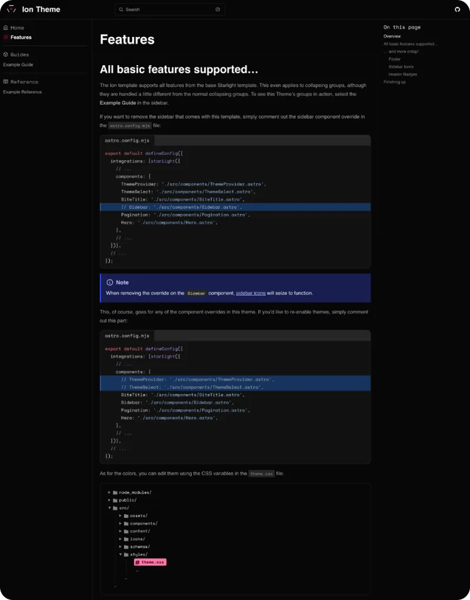Click the magnifier icon in the search bar

[x=121, y=9]
